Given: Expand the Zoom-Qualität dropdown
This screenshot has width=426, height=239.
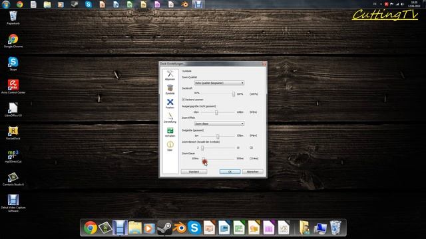Looking at the screenshot, I should (219, 83).
